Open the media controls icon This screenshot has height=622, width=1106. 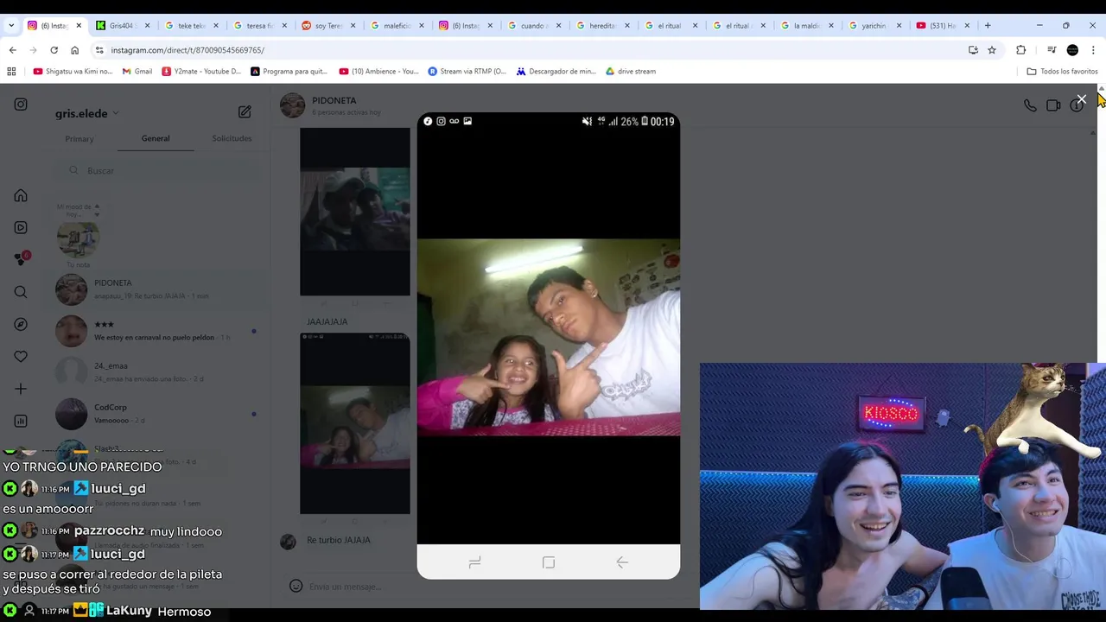point(1052,50)
